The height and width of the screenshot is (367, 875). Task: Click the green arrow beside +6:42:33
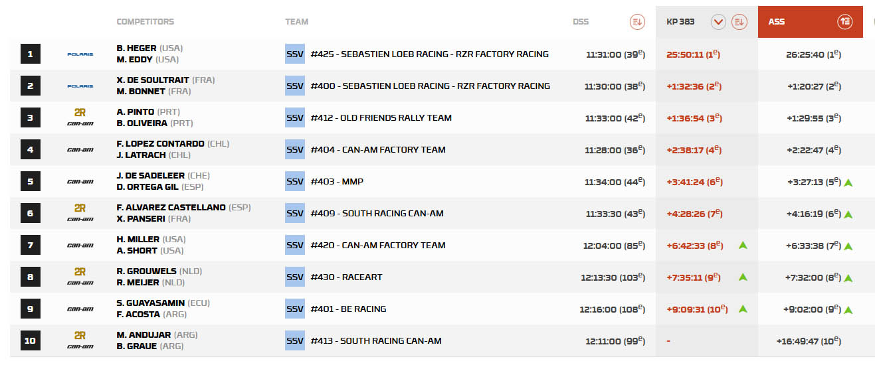pos(743,246)
